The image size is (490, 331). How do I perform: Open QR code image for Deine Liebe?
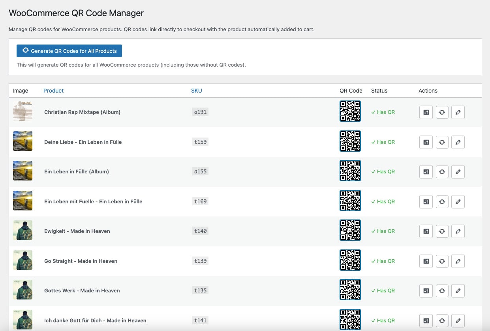coord(350,141)
